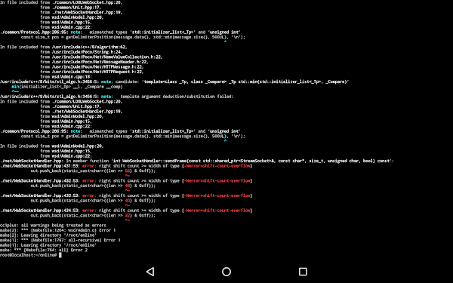Click the blinking terminal cursor block
The height and width of the screenshot is (283, 453).
(x=60, y=255)
